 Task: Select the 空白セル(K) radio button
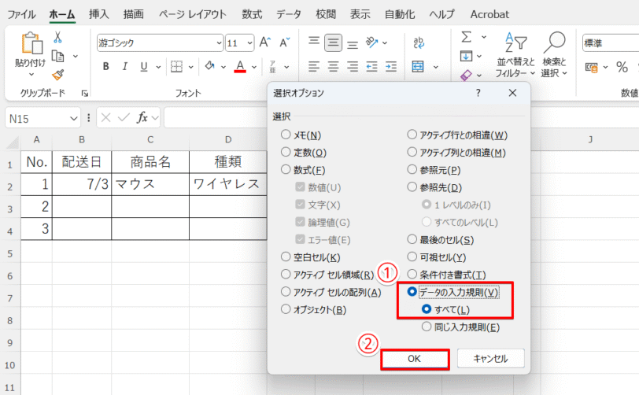coord(286,257)
